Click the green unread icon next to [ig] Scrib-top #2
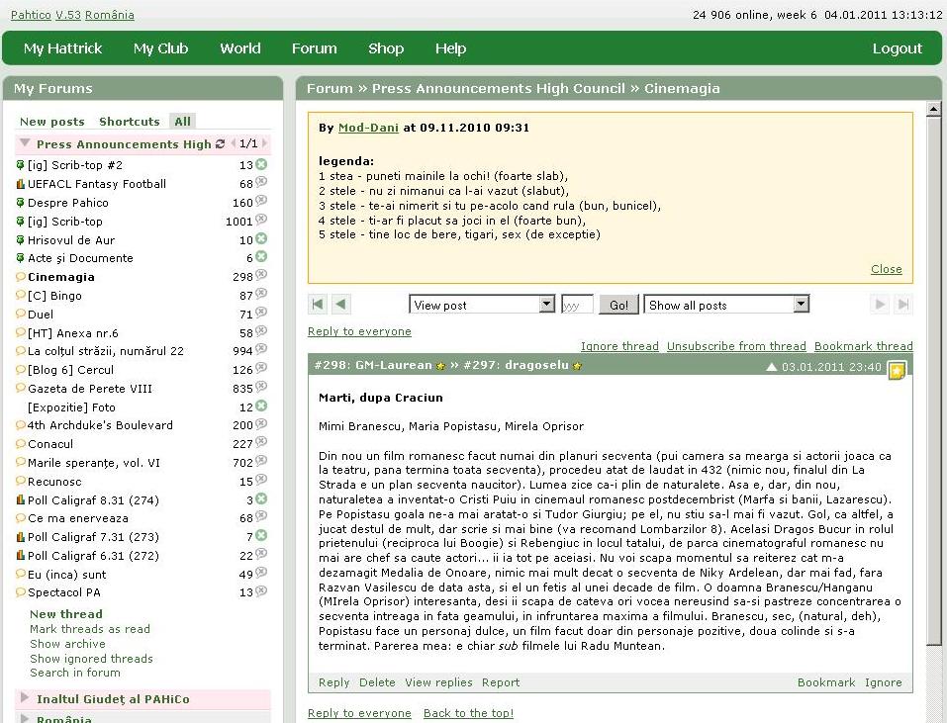Viewport: 947px width, 723px height. tap(261, 165)
